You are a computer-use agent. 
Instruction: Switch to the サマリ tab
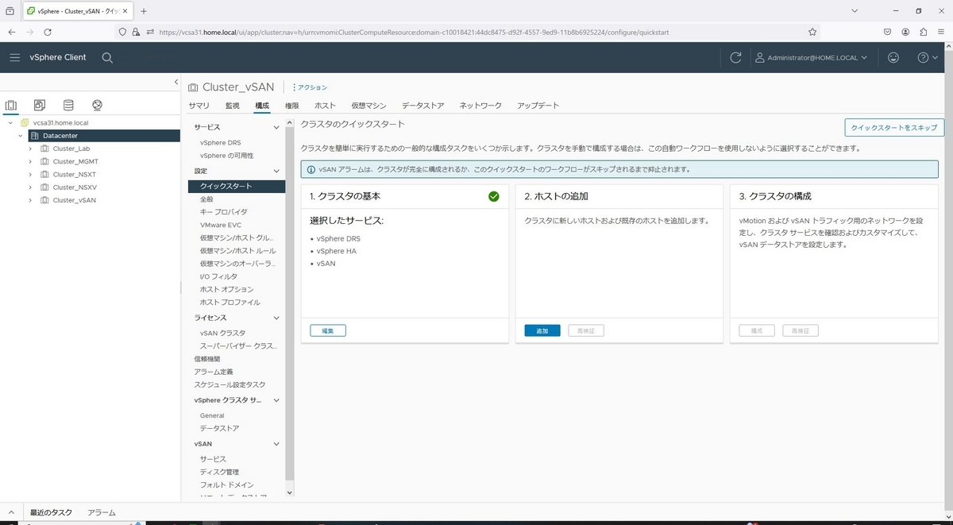click(199, 106)
